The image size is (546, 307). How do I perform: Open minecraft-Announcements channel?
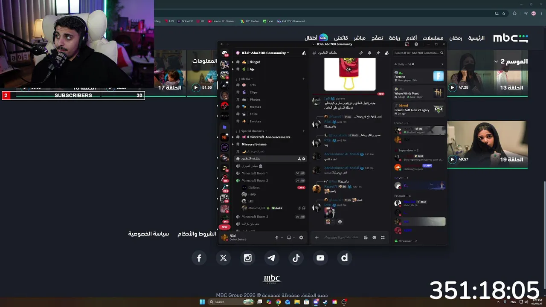tap(270, 137)
